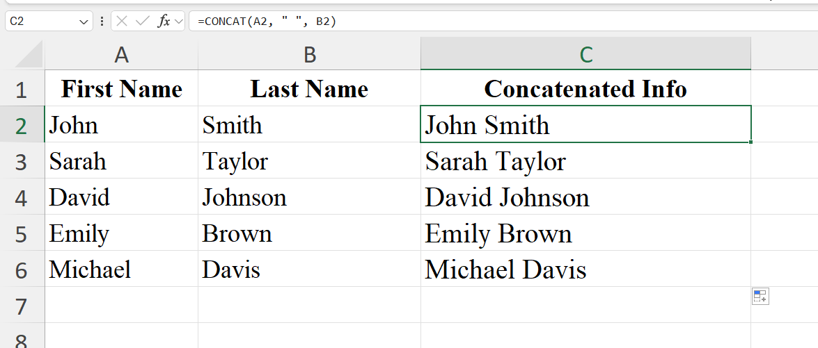
Task: Open the Auto Fill Options icon
Action: click(760, 297)
